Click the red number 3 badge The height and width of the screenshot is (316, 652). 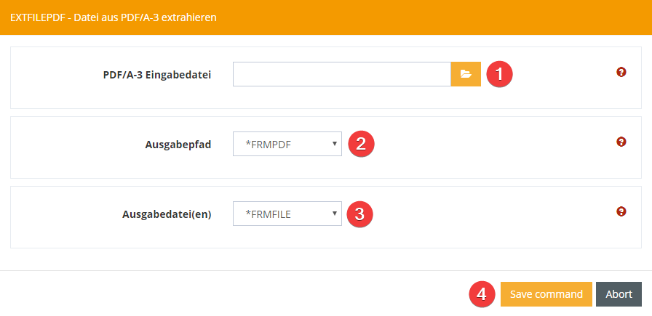point(361,214)
